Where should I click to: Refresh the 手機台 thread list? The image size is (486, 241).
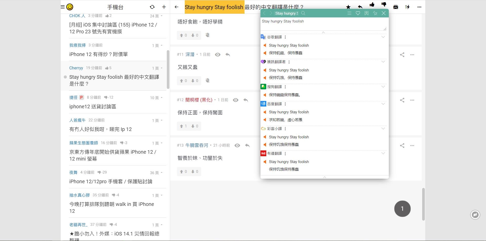(152, 7)
